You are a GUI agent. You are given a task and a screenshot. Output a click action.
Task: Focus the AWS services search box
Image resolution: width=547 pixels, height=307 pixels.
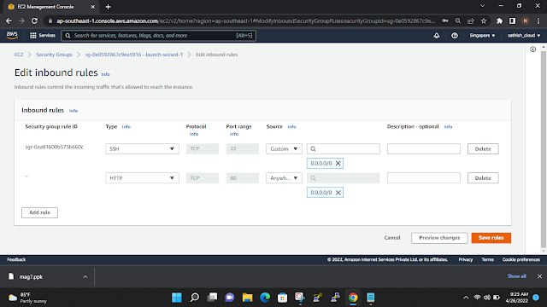tap(159, 36)
